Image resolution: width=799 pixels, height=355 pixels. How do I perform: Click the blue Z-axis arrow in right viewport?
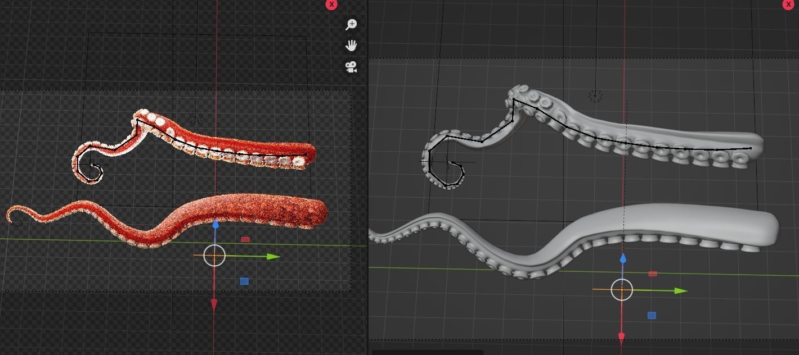coord(623,258)
